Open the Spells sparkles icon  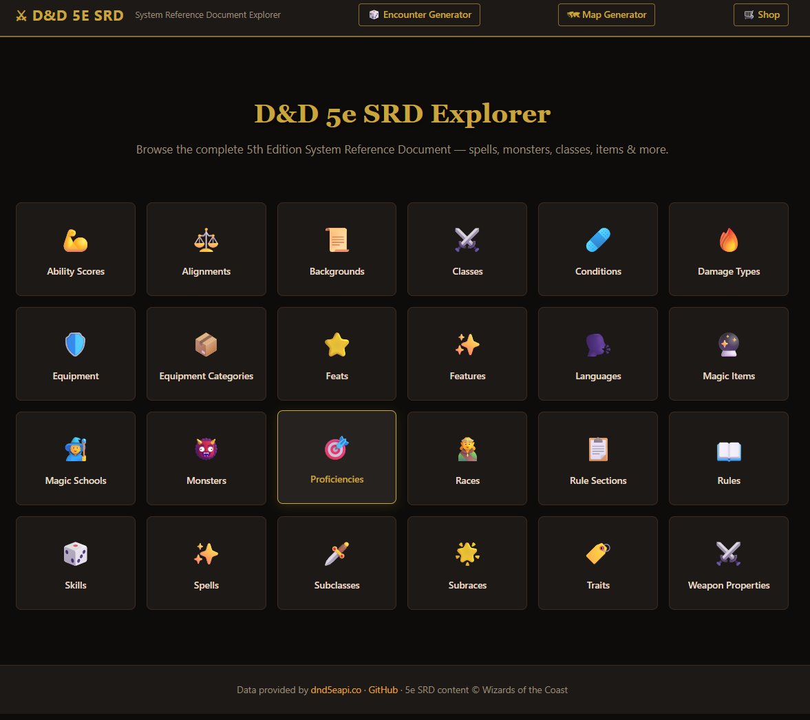click(206, 554)
